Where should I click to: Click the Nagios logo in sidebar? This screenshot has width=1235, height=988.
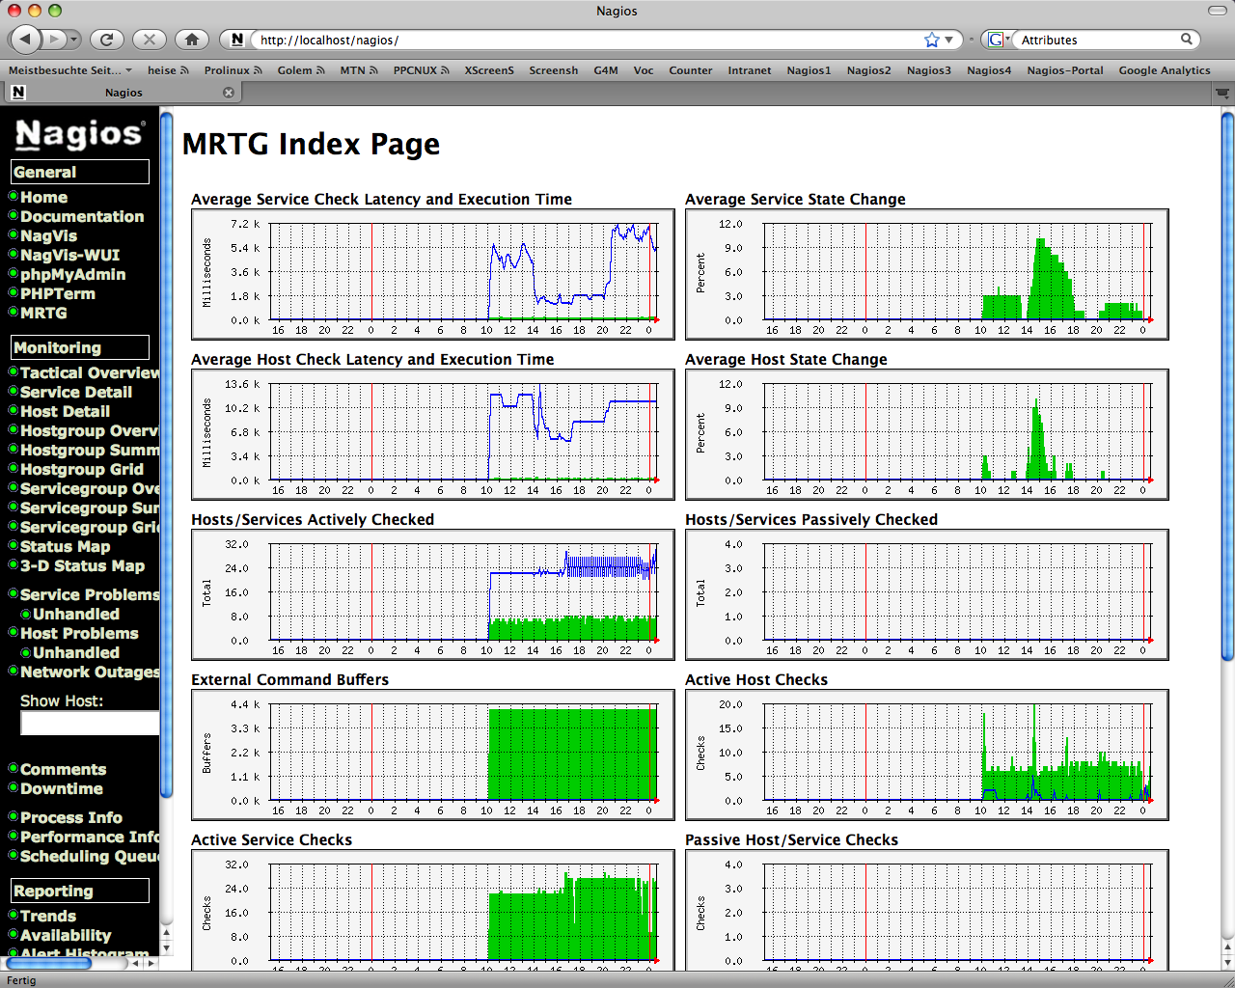(x=79, y=134)
